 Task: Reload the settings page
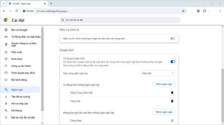point(17,11)
